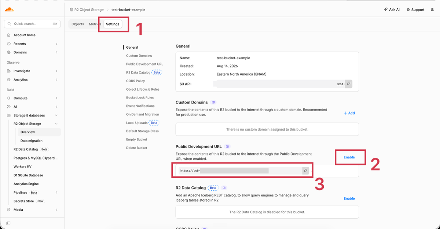Click the AI sparkle sidebar icon
440x229 pixels.
9,107
